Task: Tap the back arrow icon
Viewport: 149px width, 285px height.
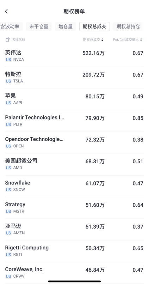Action: [x=6, y=11]
